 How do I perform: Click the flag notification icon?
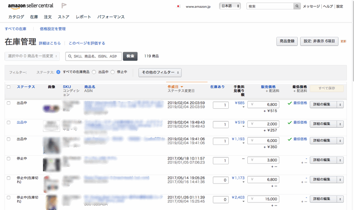click(64, 6)
